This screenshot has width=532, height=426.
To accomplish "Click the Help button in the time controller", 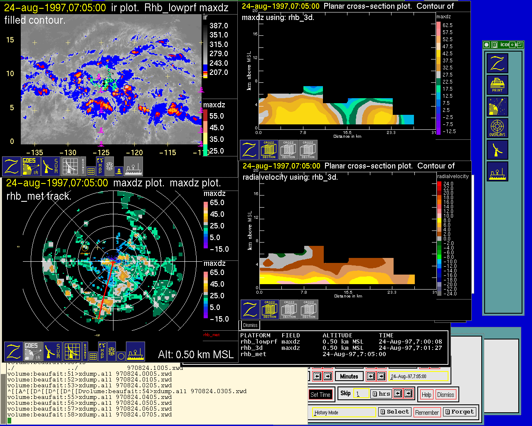I will click(x=426, y=394).
